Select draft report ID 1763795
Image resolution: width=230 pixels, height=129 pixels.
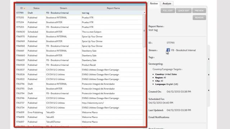click(x=79, y=89)
